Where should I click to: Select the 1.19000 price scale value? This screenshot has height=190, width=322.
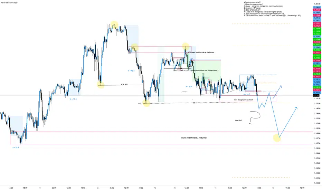click(x=318, y=113)
